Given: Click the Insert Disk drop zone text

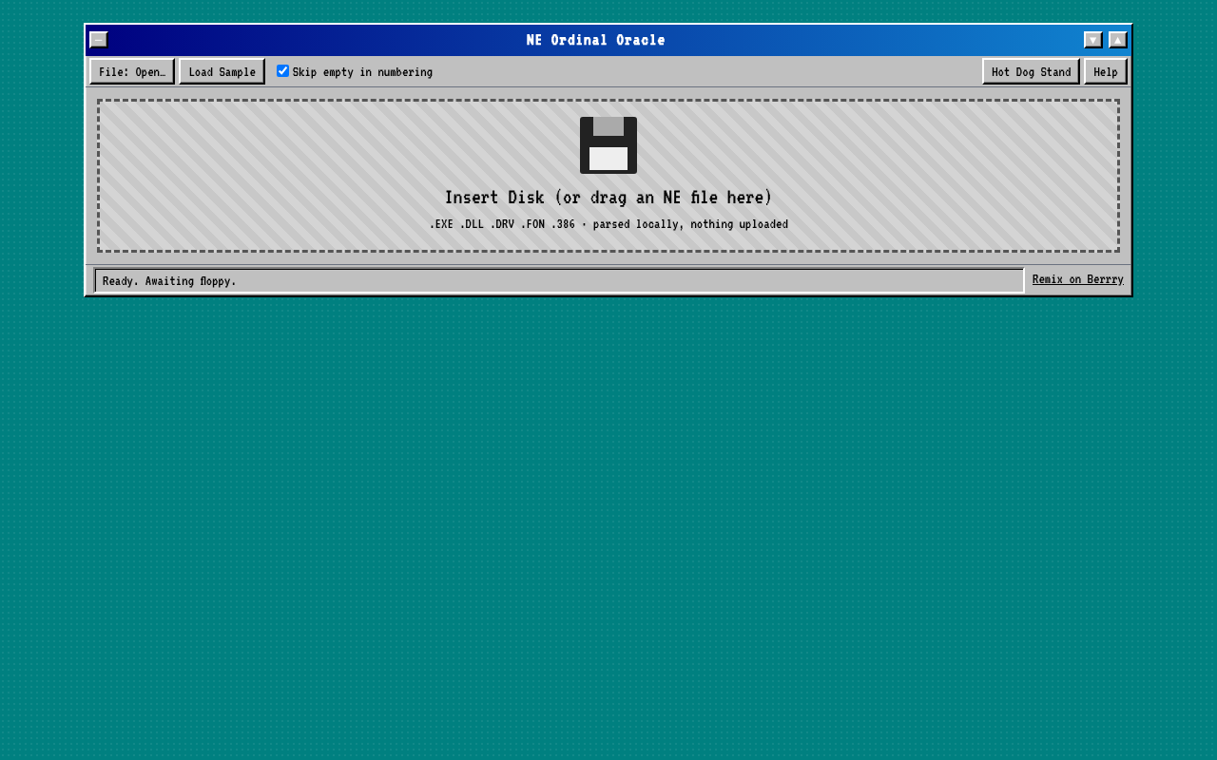Looking at the screenshot, I should point(608,198).
